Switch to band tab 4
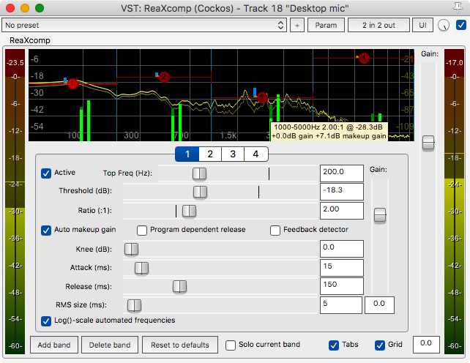 tap(255, 154)
